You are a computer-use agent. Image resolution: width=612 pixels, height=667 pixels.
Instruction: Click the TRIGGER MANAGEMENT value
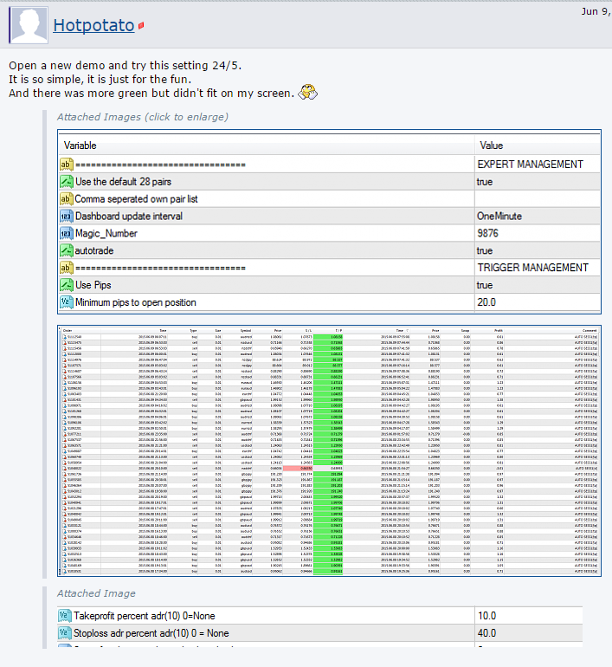532,268
